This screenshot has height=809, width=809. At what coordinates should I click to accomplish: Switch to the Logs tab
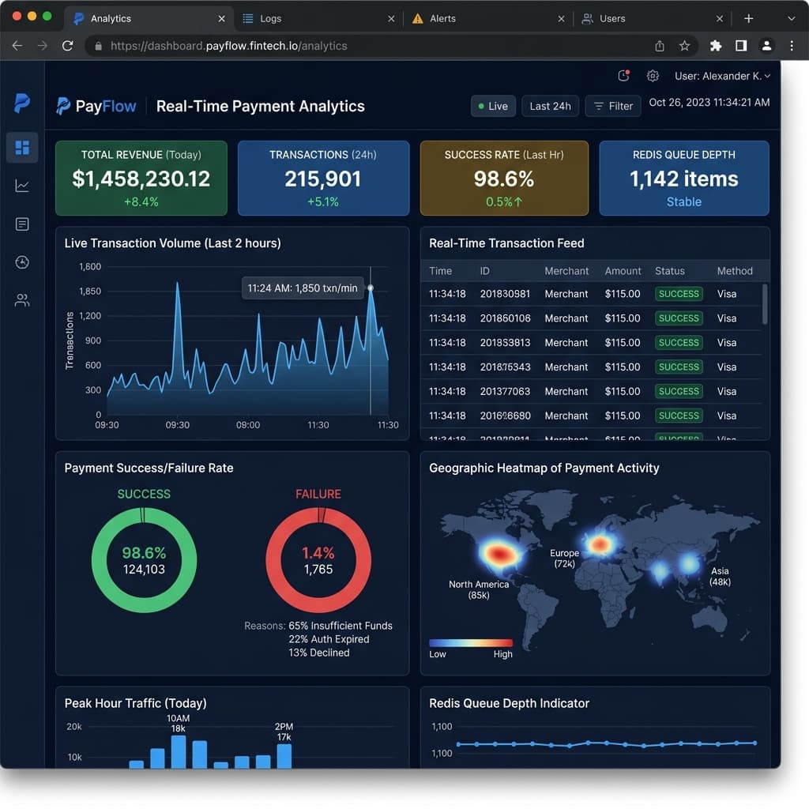point(319,19)
